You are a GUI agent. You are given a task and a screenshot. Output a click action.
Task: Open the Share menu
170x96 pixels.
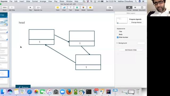[x=62, y=1]
